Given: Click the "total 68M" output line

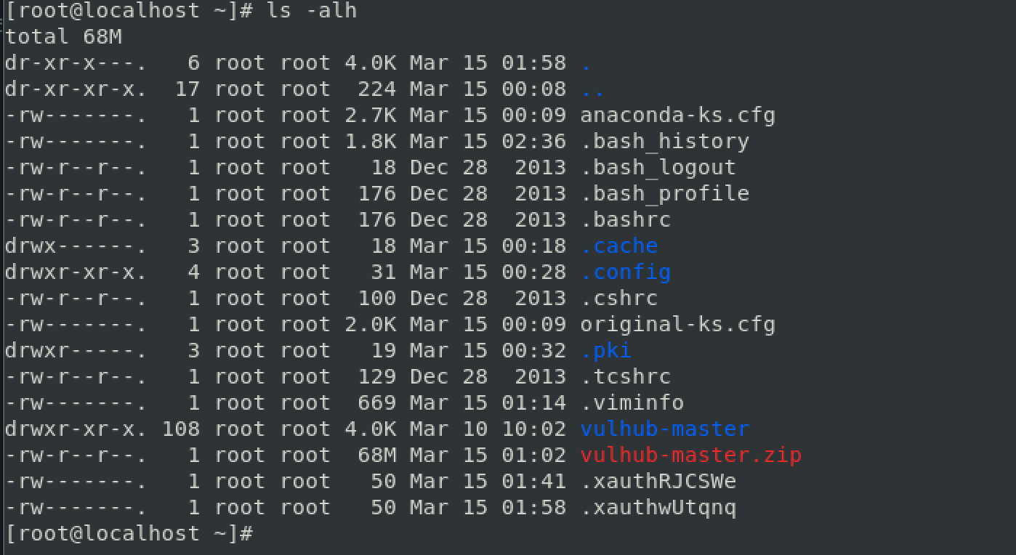Looking at the screenshot, I should point(64,37).
